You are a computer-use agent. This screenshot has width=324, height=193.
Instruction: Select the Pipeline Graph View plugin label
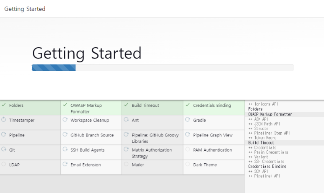(213, 135)
